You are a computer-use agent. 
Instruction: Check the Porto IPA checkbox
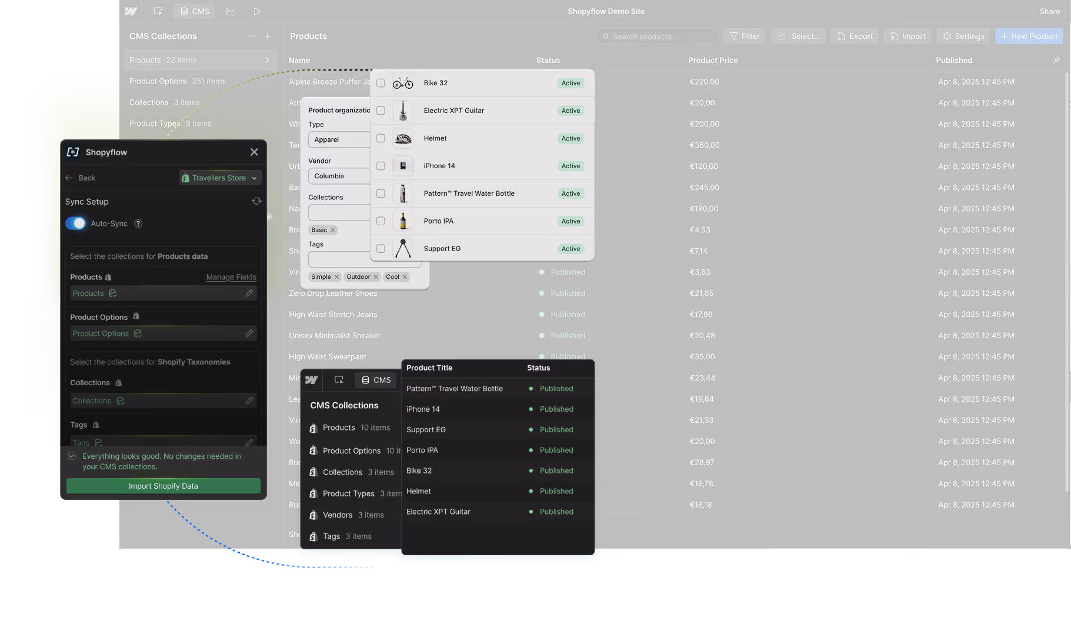(381, 221)
